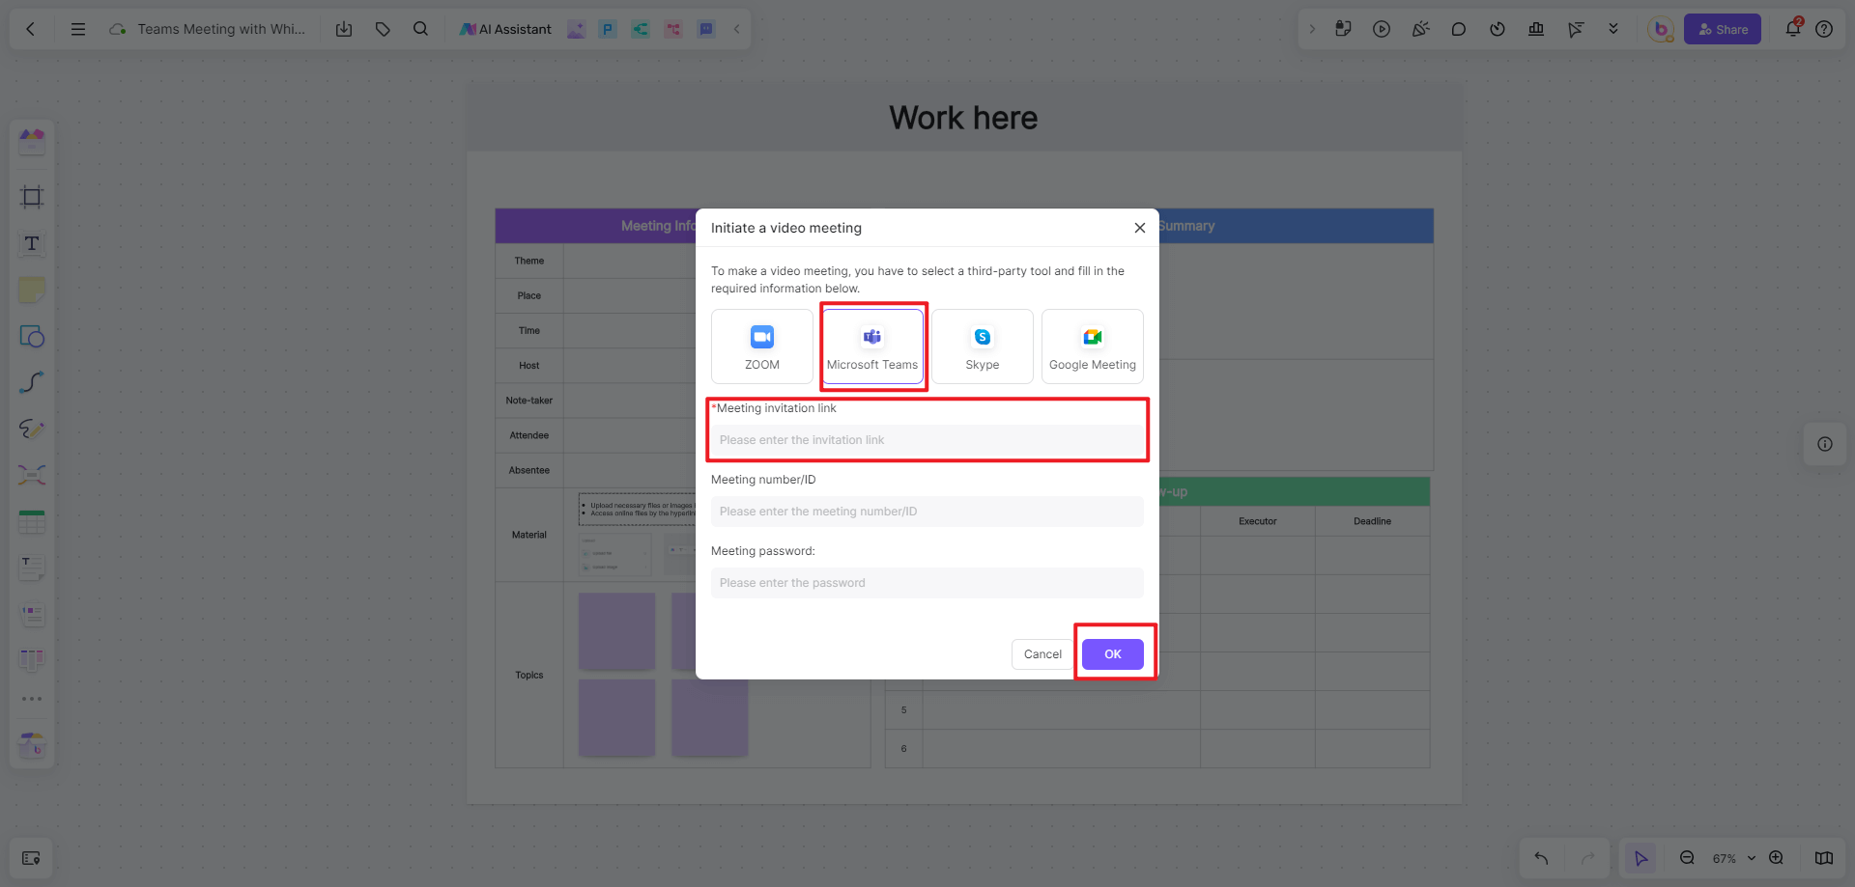Screen dimensions: 1855x887
Task: Click the locked sticky note icon
Action: (1343, 29)
